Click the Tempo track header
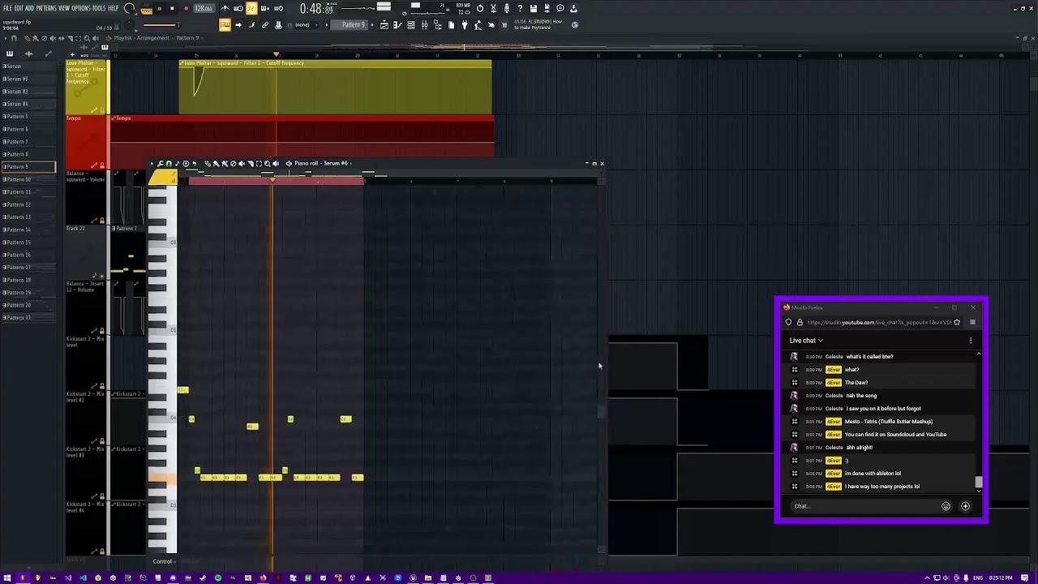The height and width of the screenshot is (584, 1038). (x=86, y=141)
